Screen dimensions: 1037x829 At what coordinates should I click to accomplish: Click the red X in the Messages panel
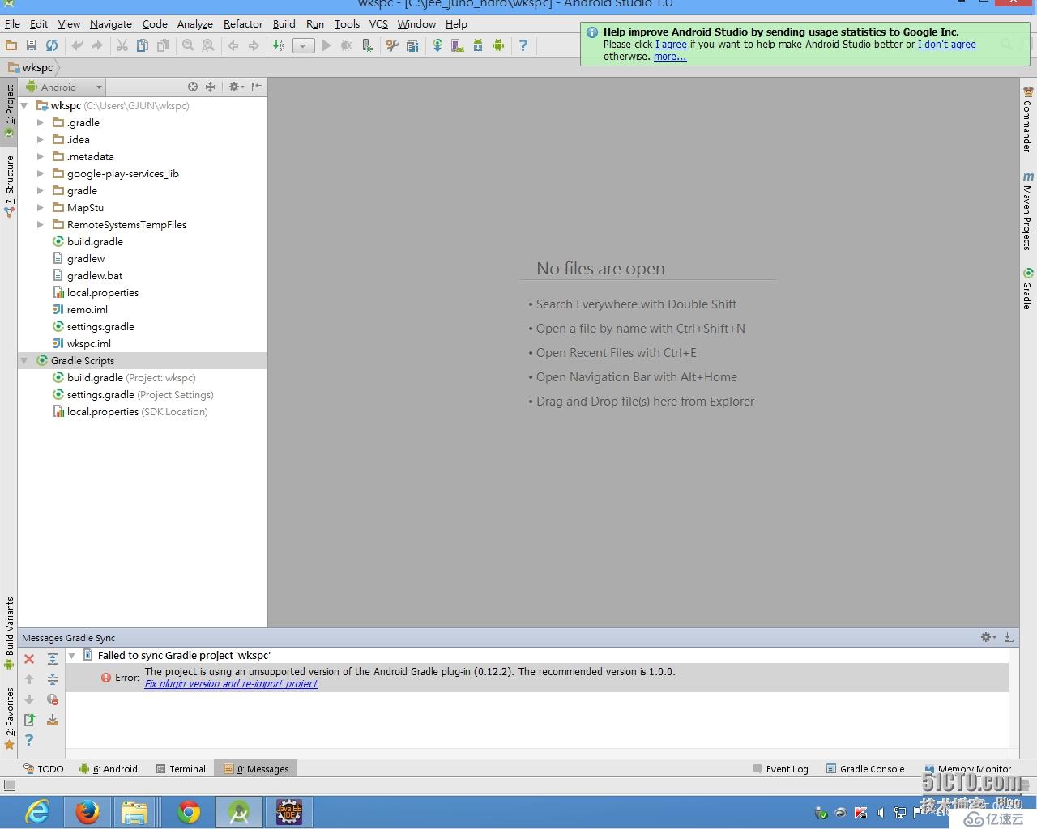pyautogui.click(x=29, y=659)
